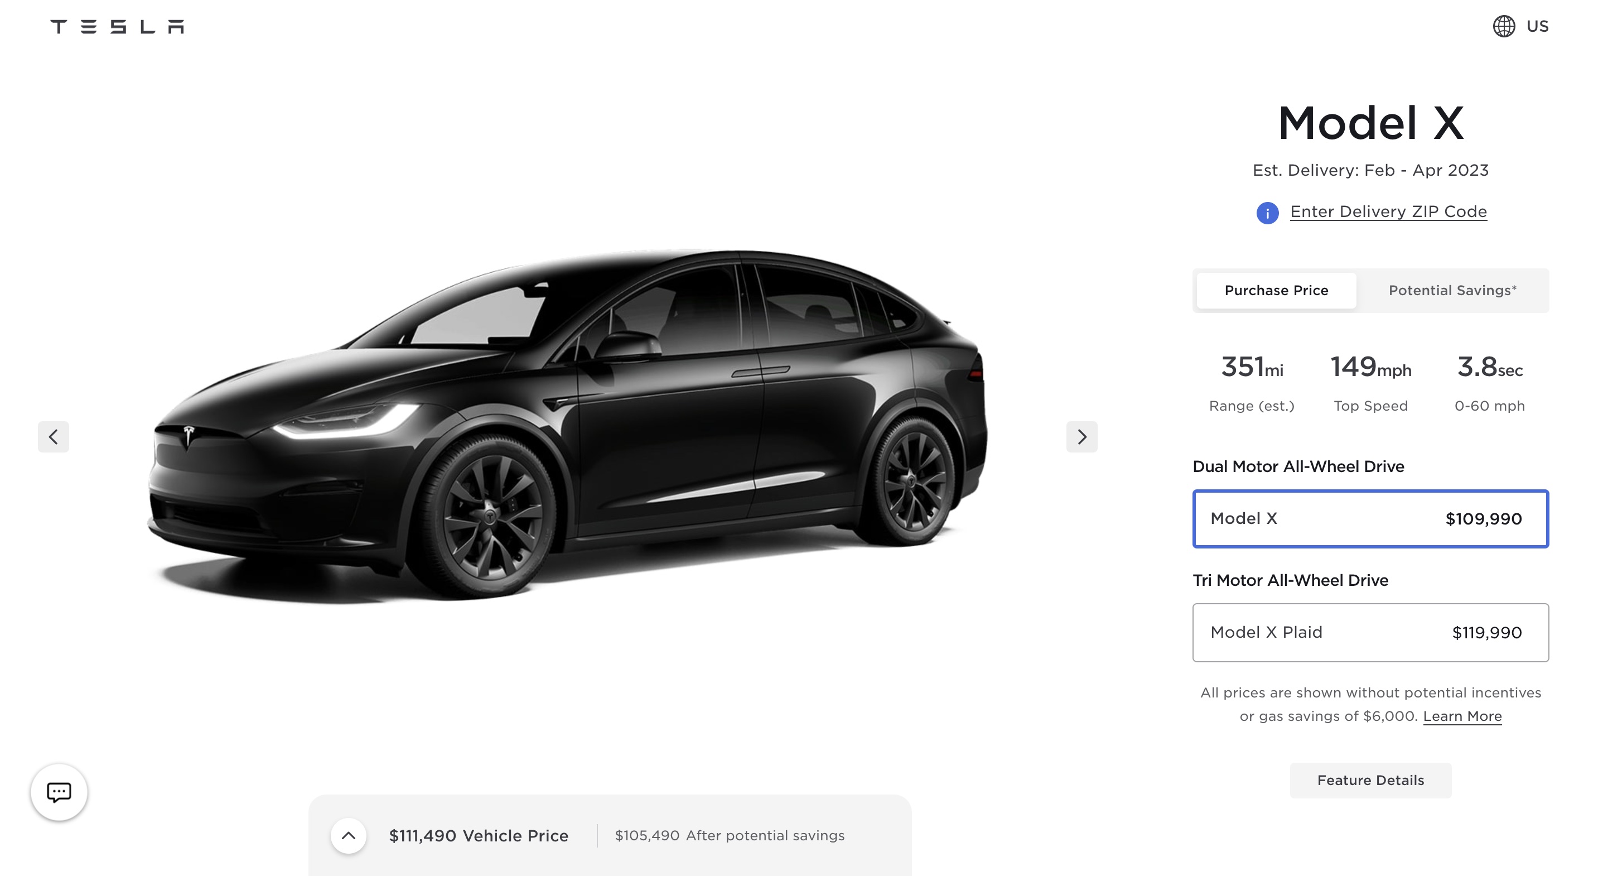Expand price summary with up chevron
This screenshot has width=1603, height=876.
click(349, 835)
